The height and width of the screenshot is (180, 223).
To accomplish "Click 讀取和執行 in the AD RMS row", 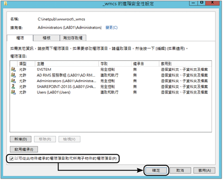I will 110,75.
